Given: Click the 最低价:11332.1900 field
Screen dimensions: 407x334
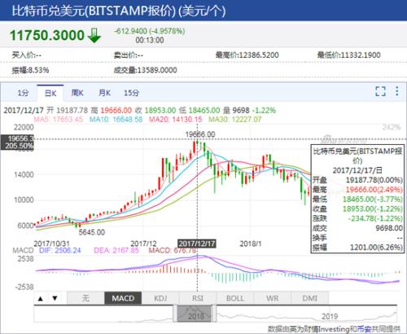Looking at the screenshot, I should point(349,55).
